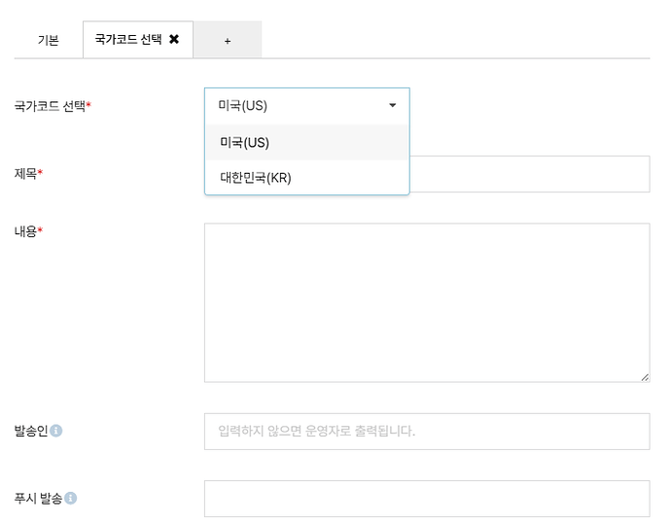Click into the 내용 textarea
671x523 pixels.
[x=427, y=302]
